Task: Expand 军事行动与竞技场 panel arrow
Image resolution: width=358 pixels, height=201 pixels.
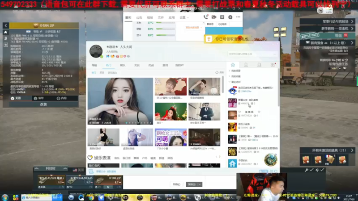Action: [352, 21]
